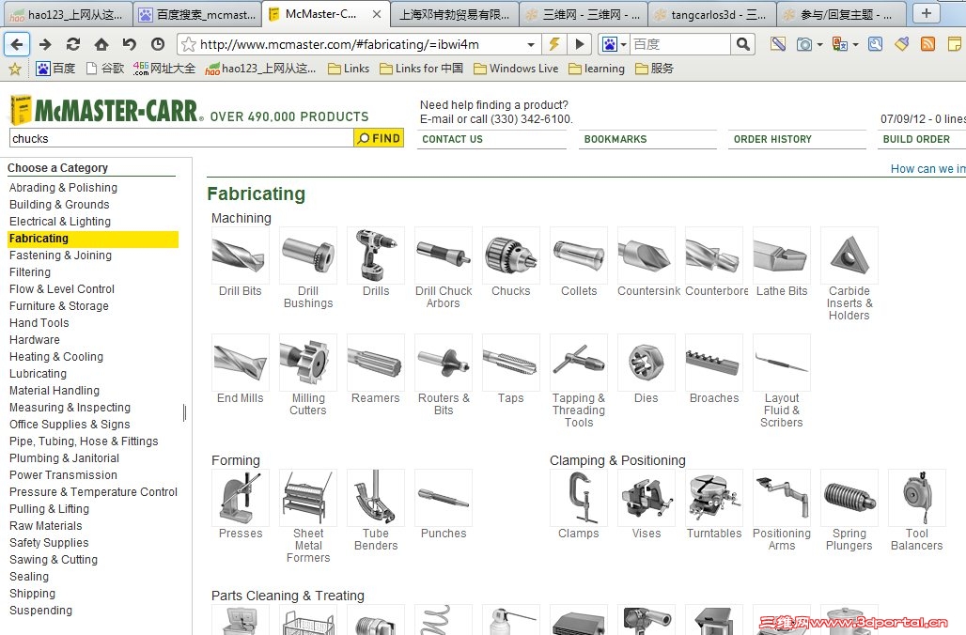Open the Drill Bushings product icon
This screenshot has height=635, width=966.
pos(308,255)
